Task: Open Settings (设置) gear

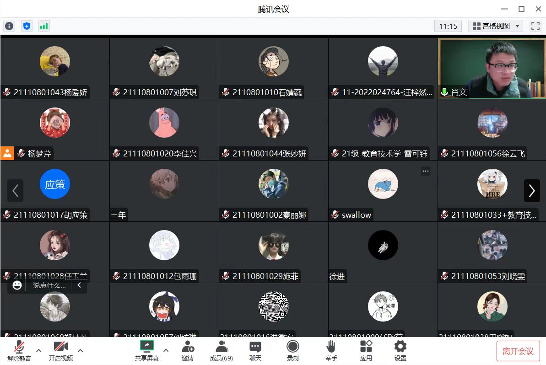Action: click(400, 351)
